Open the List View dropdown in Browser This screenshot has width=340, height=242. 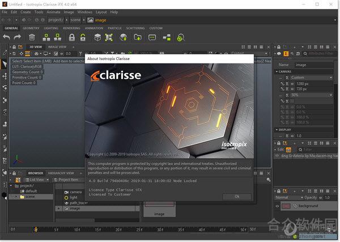click(x=36, y=180)
